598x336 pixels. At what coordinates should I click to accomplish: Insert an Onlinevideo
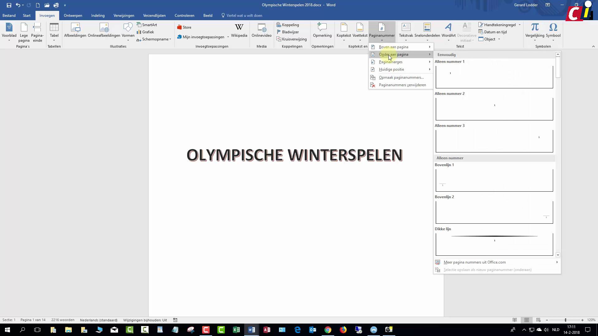(261, 31)
